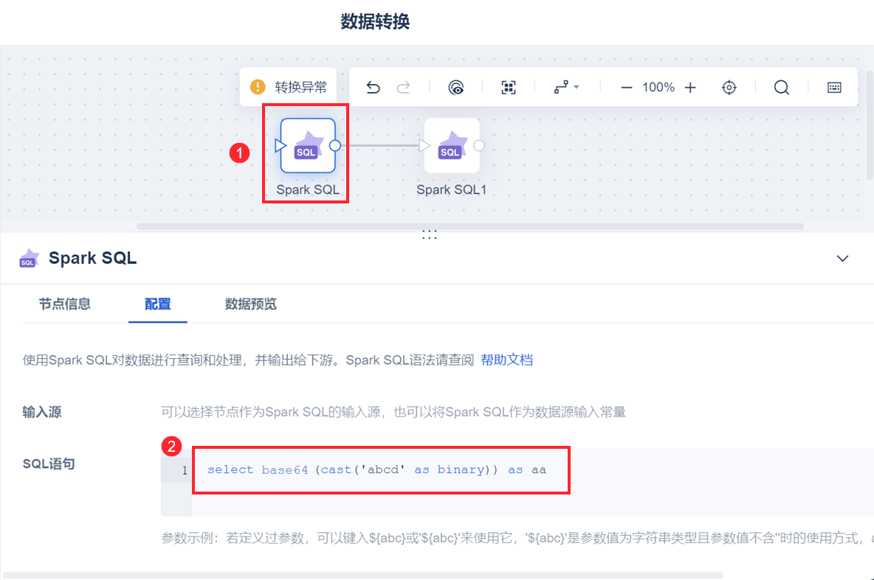874x580 pixels.
Task: Toggle the preview eye icon in the toolbar
Action: [456, 88]
